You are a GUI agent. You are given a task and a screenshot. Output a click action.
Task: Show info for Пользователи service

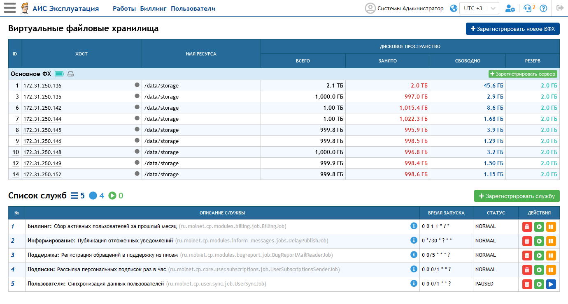point(414,283)
